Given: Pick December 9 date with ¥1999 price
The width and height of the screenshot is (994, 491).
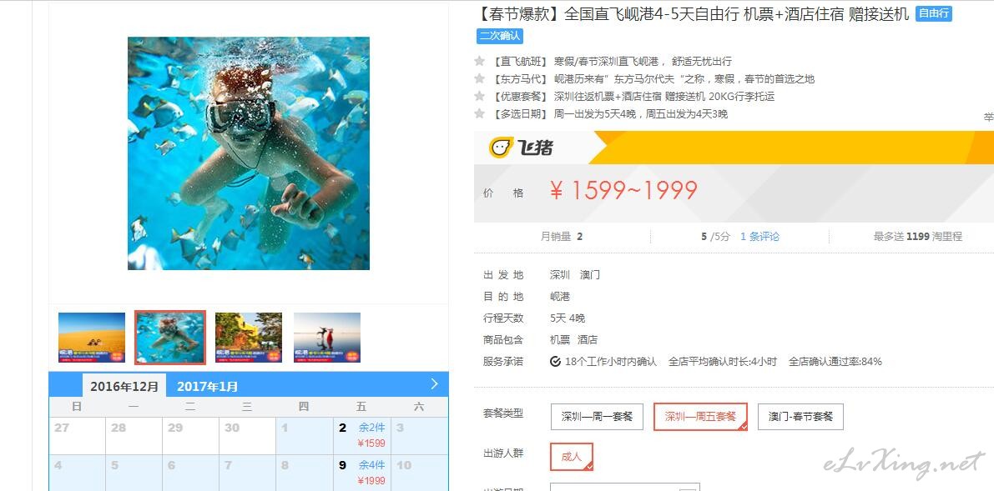Looking at the screenshot, I should 362,473.
